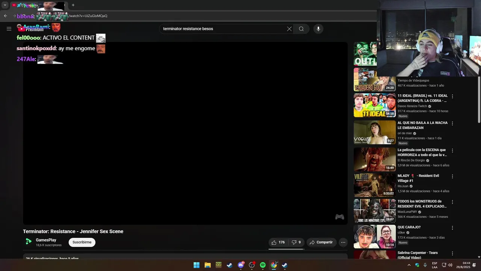Open options for TODOS los MONSTRUOS video
This screenshot has width=481, height=271.
coord(452,202)
